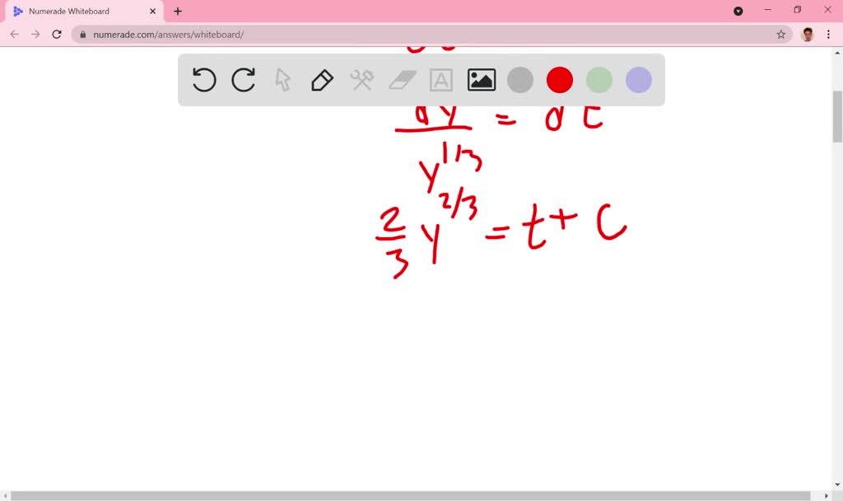
Task: Open the image insert tool
Action: (x=480, y=80)
